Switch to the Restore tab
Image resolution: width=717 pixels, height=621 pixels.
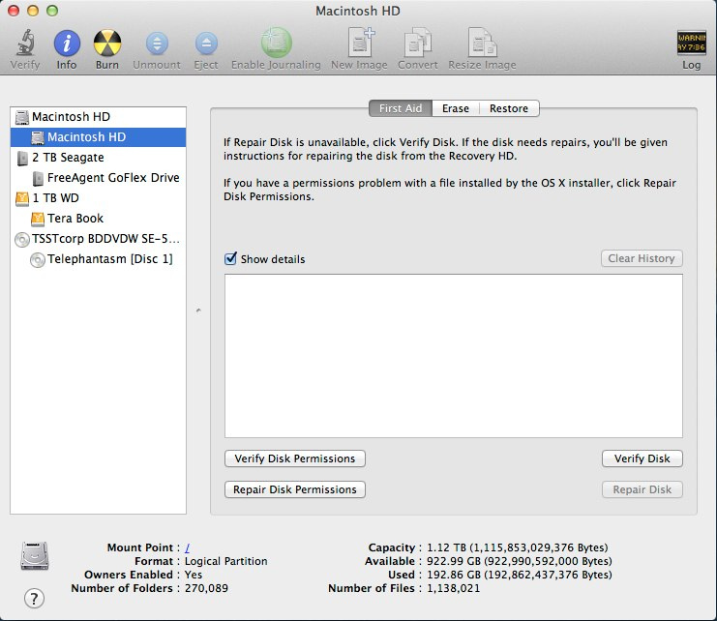(x=509, y=108)
